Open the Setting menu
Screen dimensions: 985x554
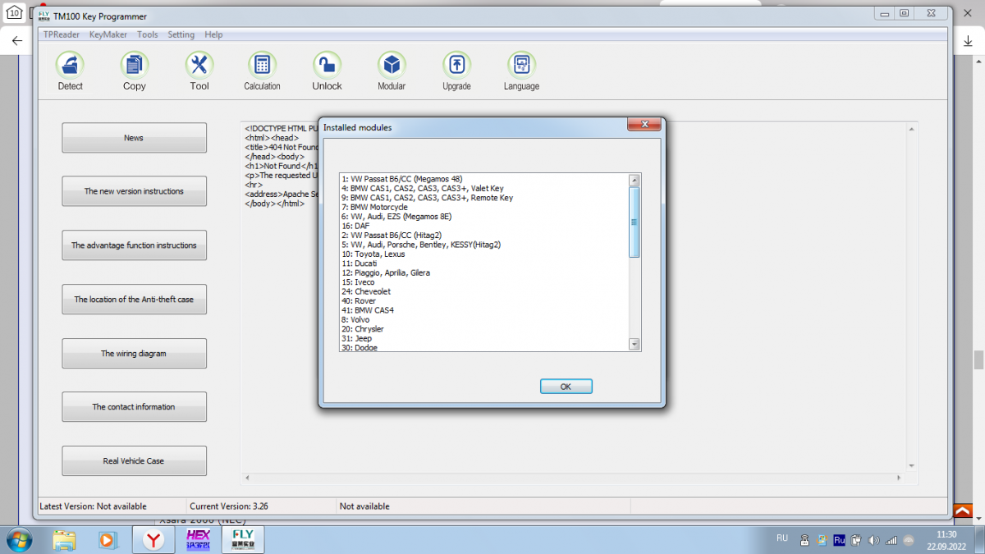181,34
